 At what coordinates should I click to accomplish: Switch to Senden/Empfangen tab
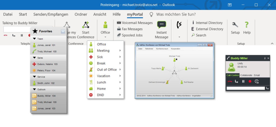point(51,15)
